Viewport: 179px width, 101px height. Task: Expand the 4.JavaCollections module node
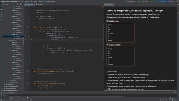(4, 89)
